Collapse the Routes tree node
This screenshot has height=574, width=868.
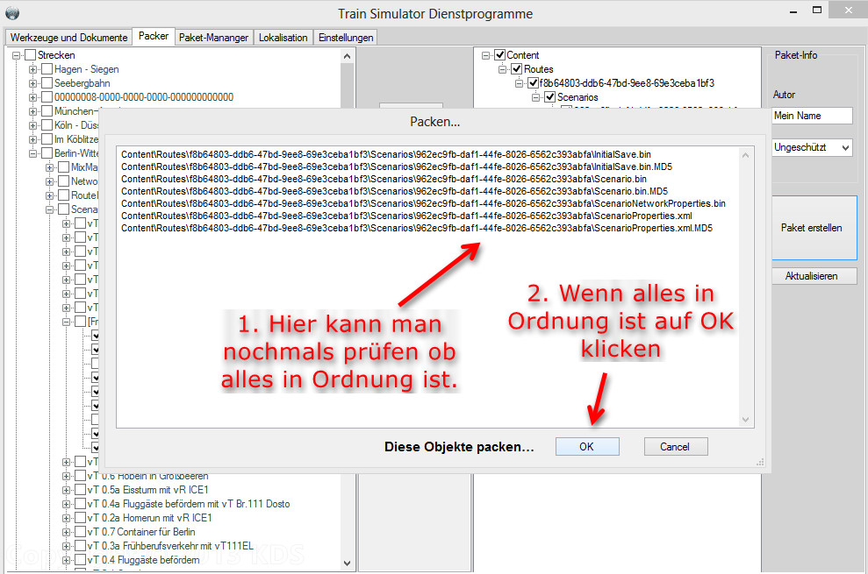click(502, 70)
